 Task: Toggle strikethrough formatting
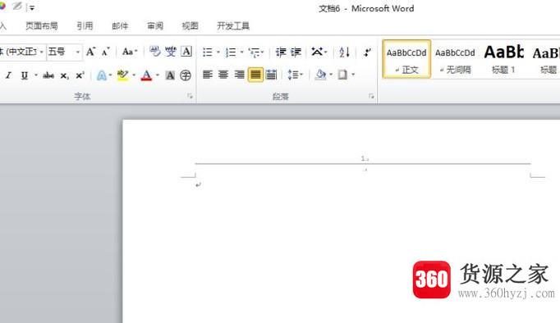(48, 75)
